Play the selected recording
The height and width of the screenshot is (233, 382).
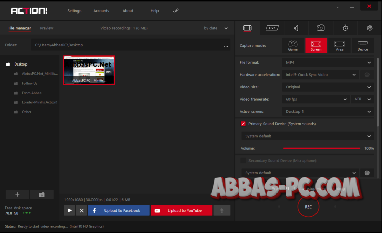point(70,210)
